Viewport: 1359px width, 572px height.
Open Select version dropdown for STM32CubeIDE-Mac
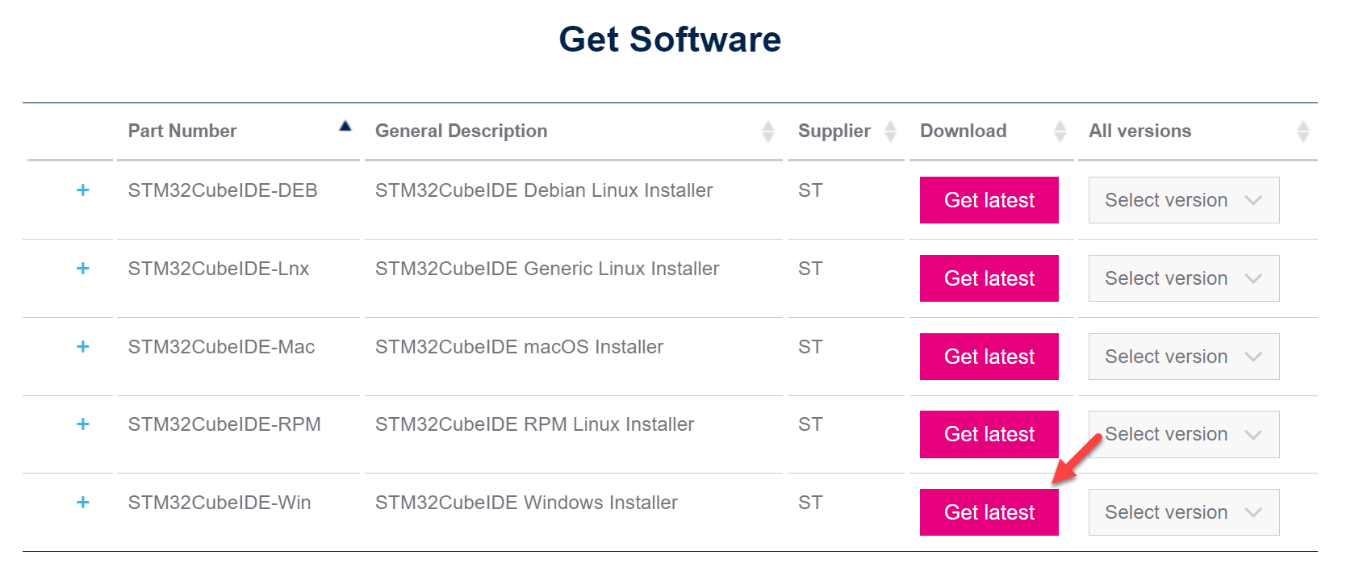(x=1184, y=357)
